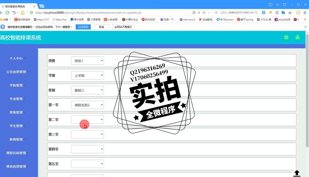
Task: Close the password save notification bar
Action: click(x=305, y=27)
